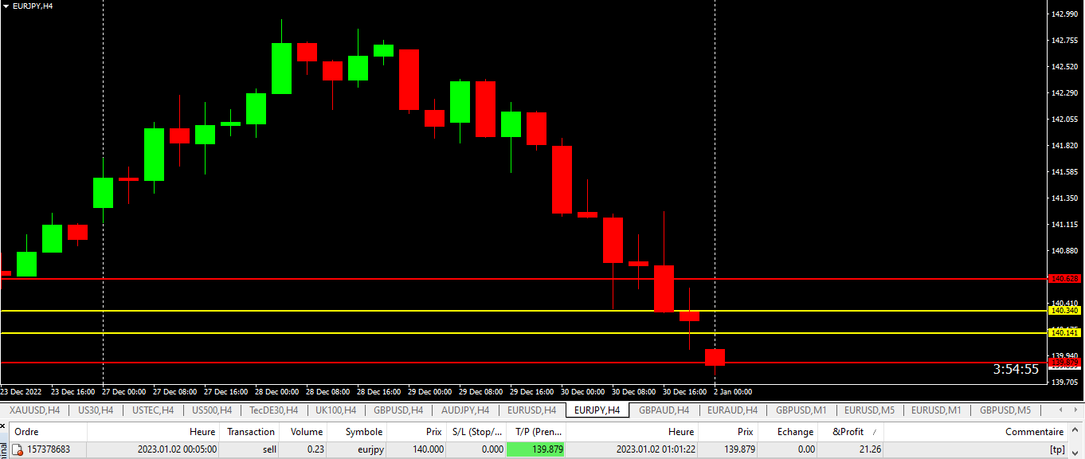Click the S/L (Stop/... column header
1085x459 pixels.
click(476, 431)
